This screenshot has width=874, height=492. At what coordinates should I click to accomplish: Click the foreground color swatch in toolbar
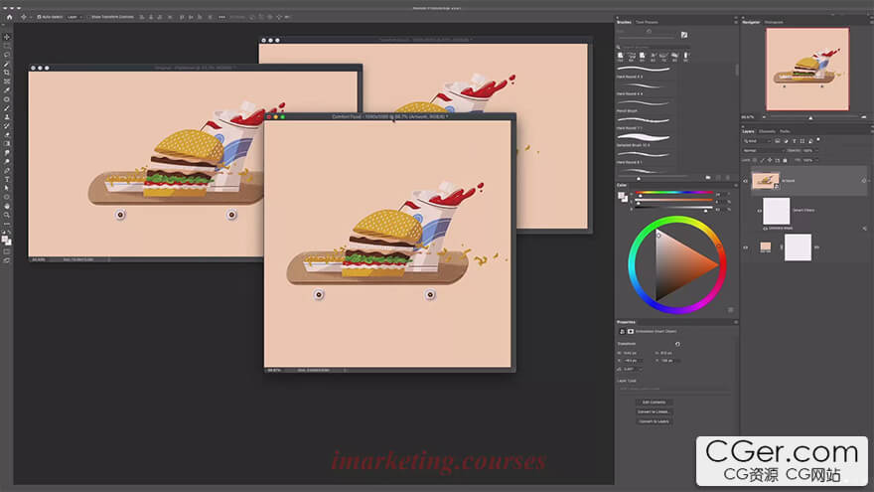click(x=6, y=239)
